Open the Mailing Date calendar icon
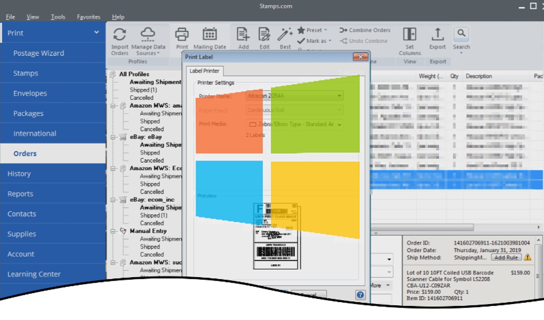The height and width of the screenshot is (320, 544). click(210, 35)
